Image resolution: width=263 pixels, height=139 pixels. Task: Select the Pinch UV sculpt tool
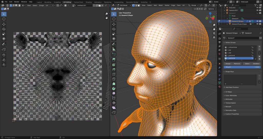point(4,65)
